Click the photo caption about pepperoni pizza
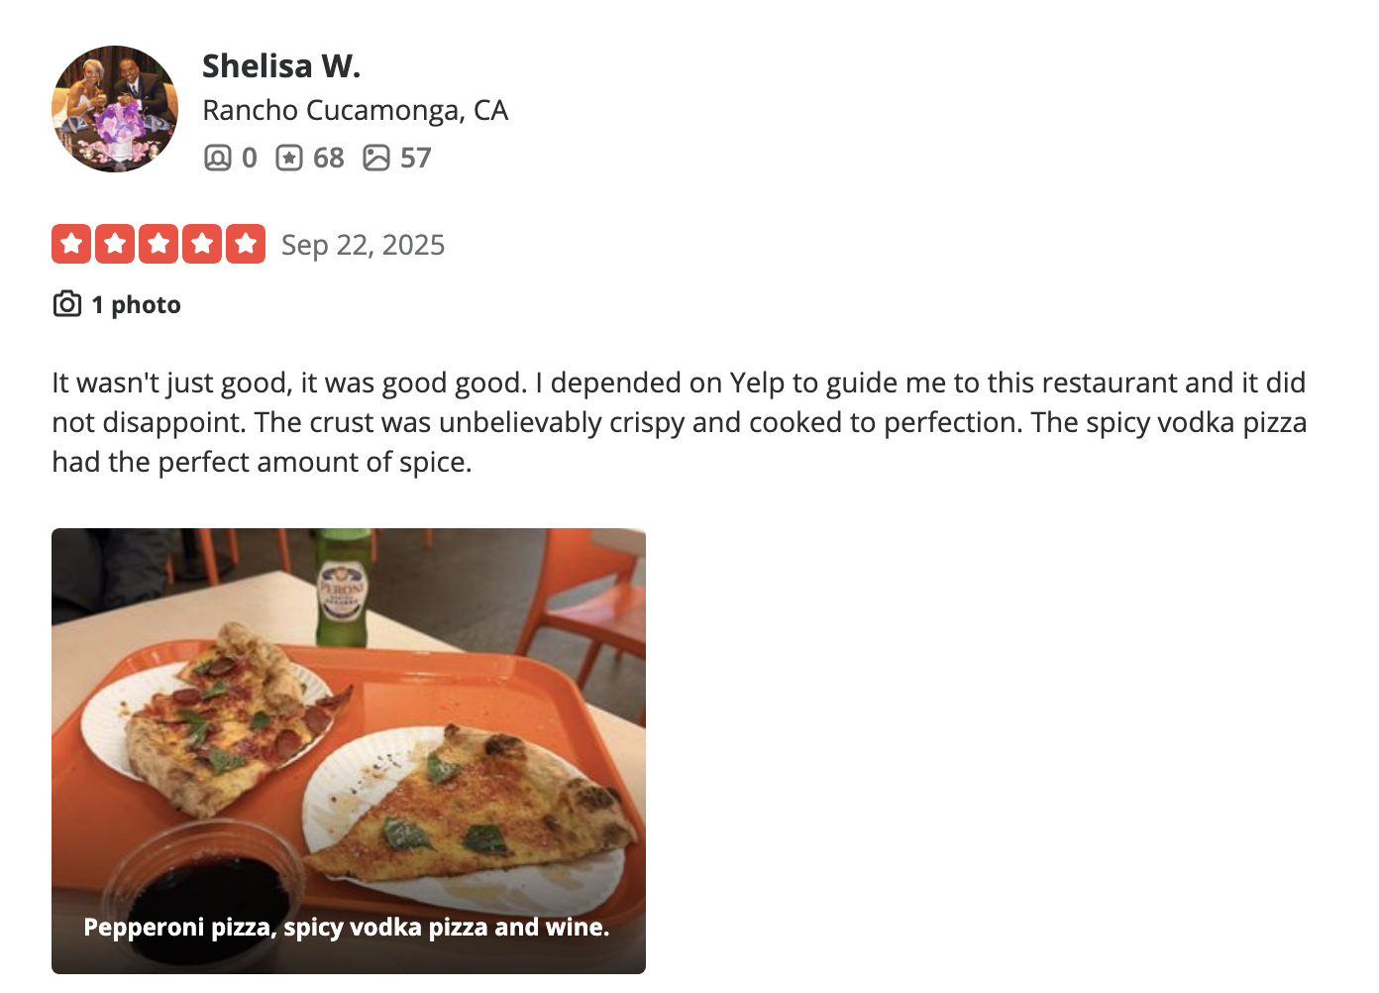Viewport: 1379px width, 993px height. click(x=346, y=927)
